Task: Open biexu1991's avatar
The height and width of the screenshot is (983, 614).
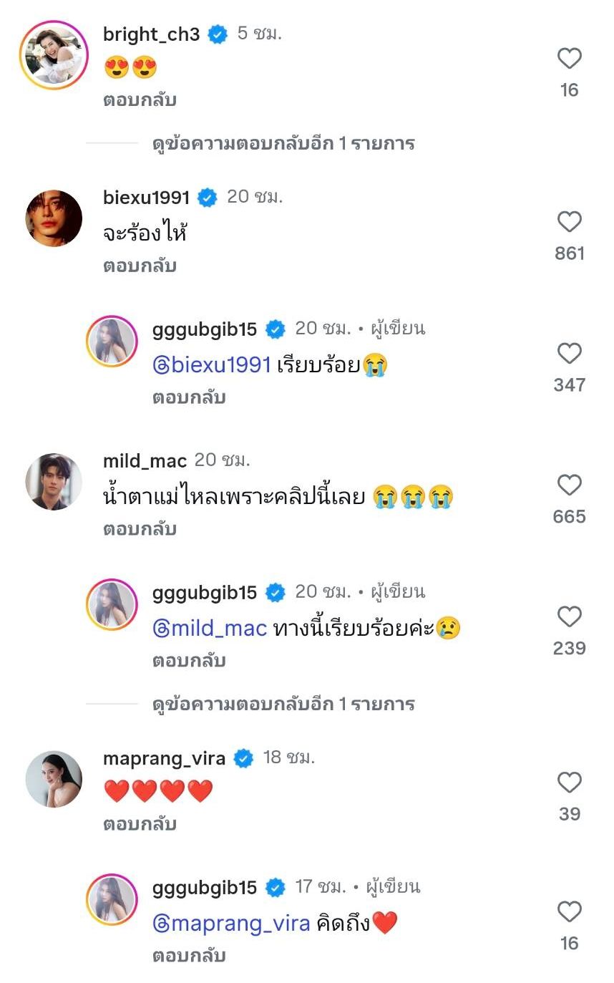Action: tap(54, 218)
